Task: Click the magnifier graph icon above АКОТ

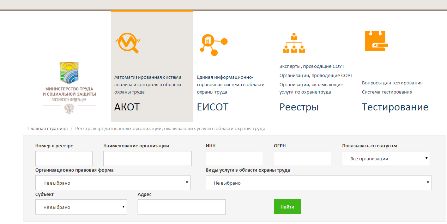Action: point(127,42)
